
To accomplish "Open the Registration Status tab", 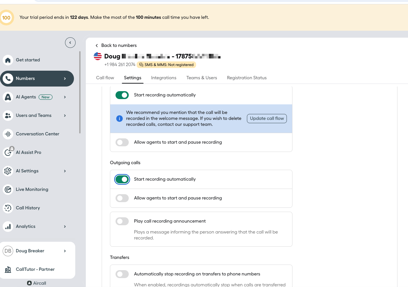I will 247,78.
